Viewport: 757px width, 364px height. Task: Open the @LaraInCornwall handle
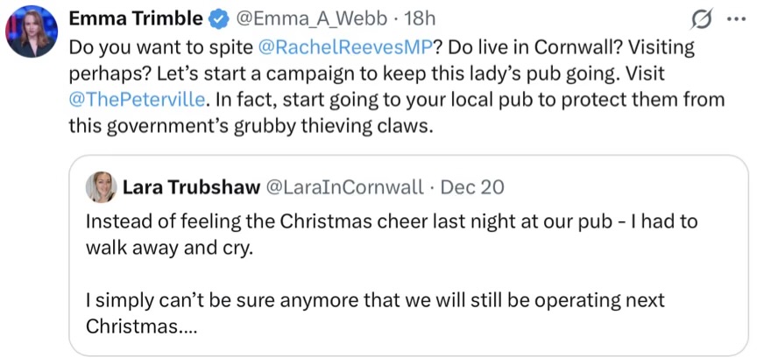341,186
